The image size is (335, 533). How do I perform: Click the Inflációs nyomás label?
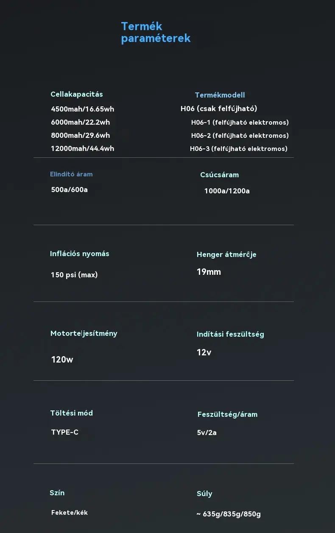[x=80, y=254]
